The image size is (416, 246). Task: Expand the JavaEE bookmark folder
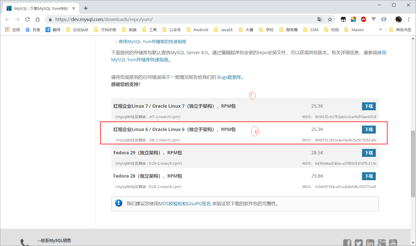tap(223, 30)
